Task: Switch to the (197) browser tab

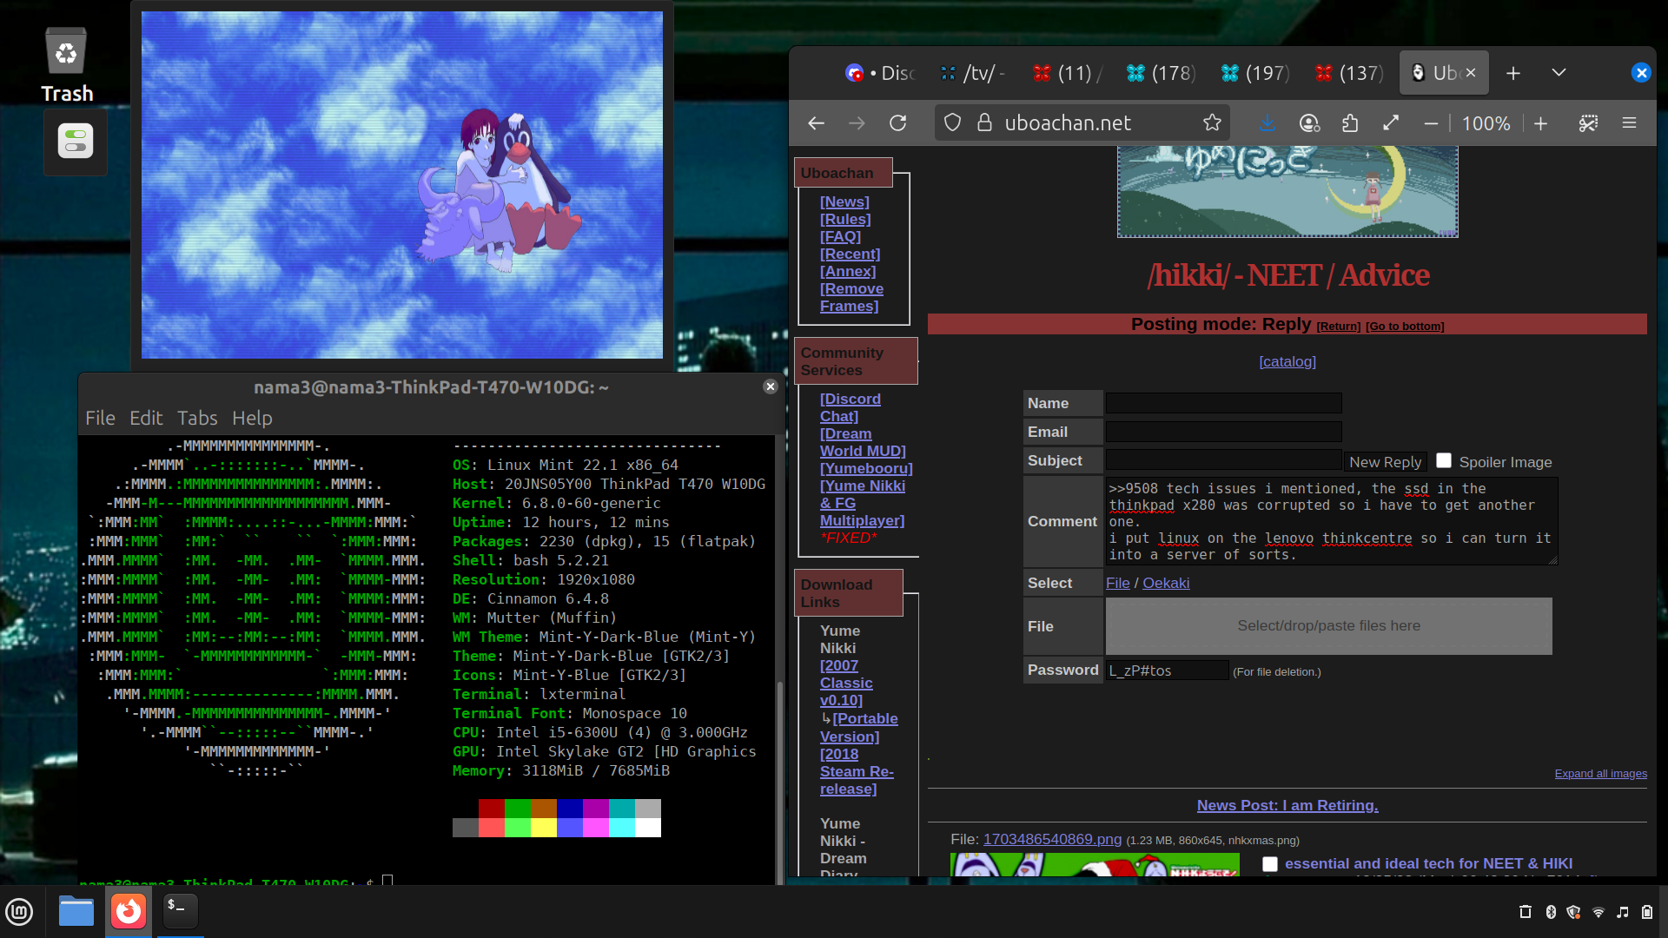Action: click(1254, 73)
